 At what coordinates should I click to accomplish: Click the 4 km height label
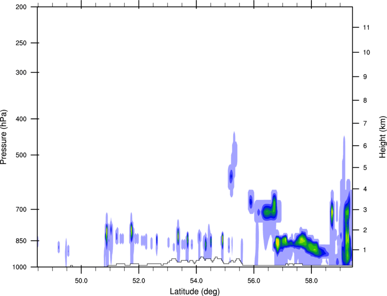pyautogui.click(x=365, y=189)
